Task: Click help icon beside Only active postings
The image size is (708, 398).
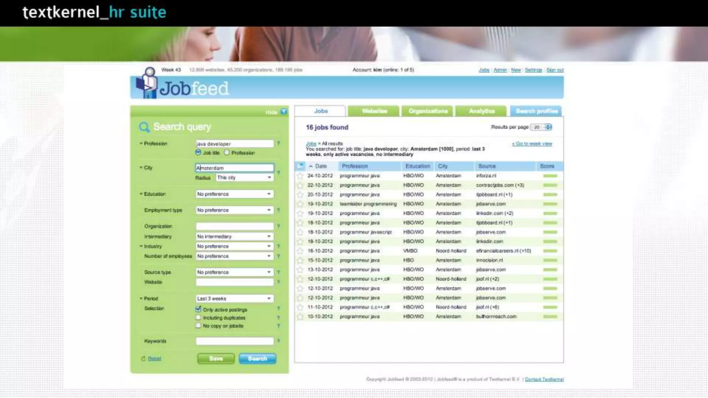Action: coord(278,309)
